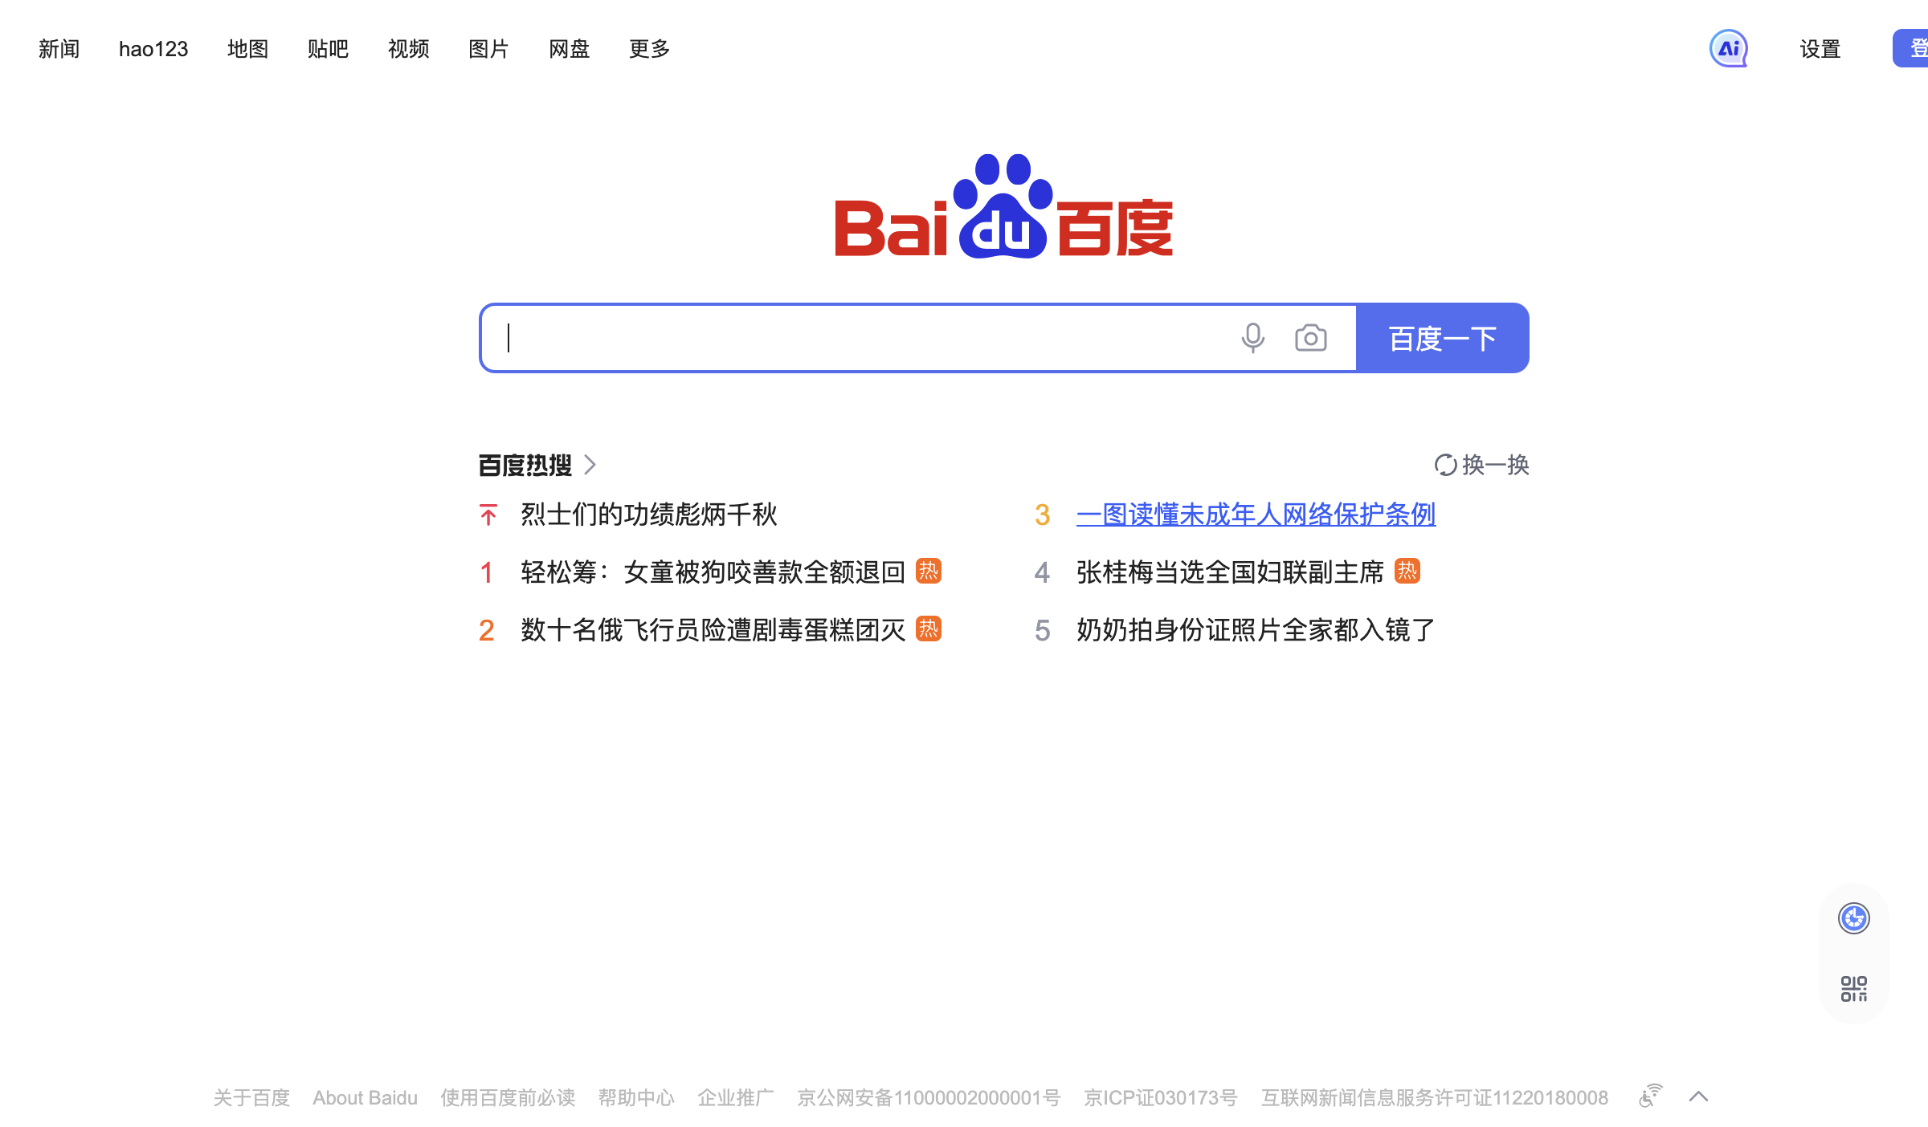Open image search via camera icon
Viewport: 1928px width, 1127px height.
1310,338
